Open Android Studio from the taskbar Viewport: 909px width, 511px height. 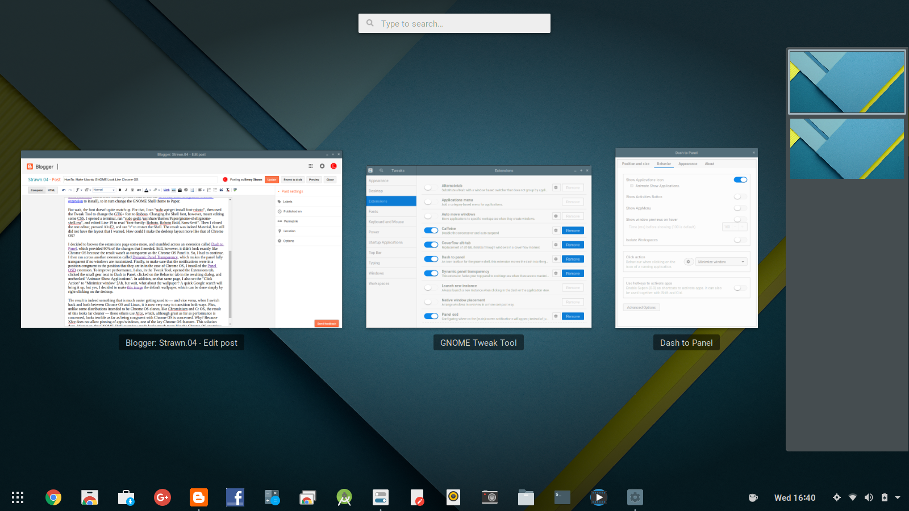(x=344, y=497)
